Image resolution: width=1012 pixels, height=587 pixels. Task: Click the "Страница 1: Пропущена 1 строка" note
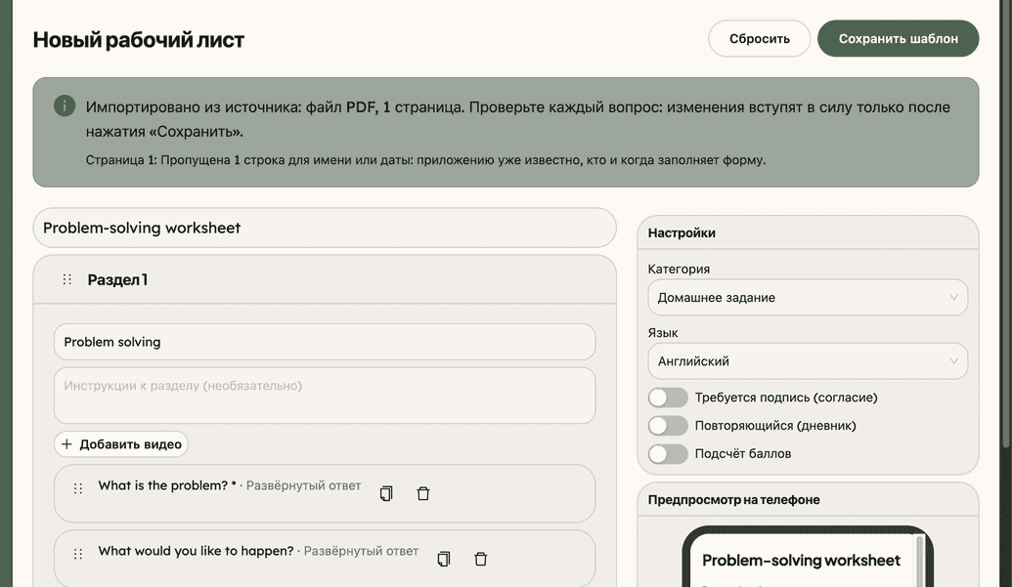425,160
